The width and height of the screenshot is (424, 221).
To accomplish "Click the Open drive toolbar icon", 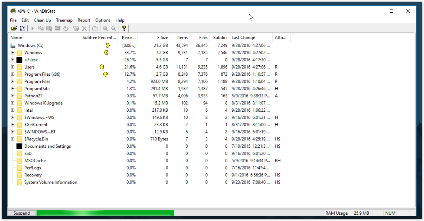I will (14, 28).
